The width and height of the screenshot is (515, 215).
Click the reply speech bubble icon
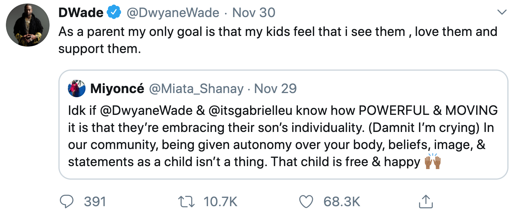pos(67,202)
